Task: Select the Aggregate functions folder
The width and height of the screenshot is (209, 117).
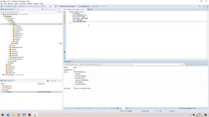Action: click(x=17, y=57)
